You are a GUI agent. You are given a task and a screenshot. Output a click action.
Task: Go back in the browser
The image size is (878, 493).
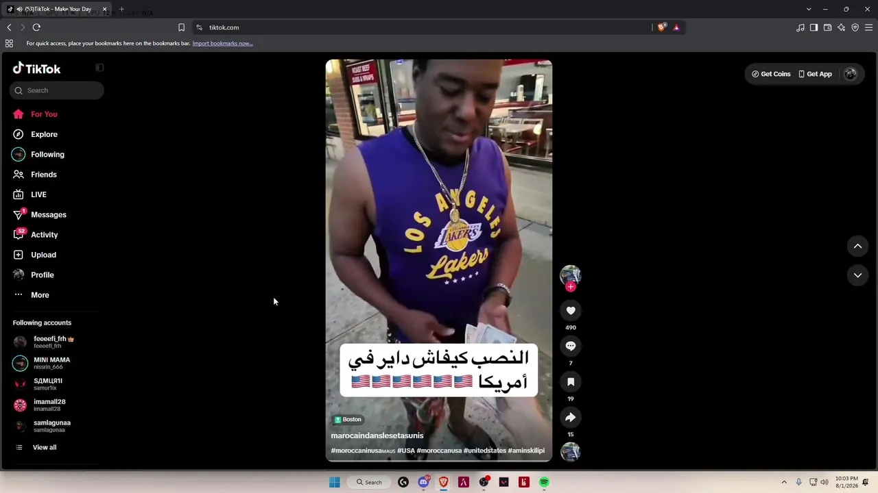click(x=9, y=27)
